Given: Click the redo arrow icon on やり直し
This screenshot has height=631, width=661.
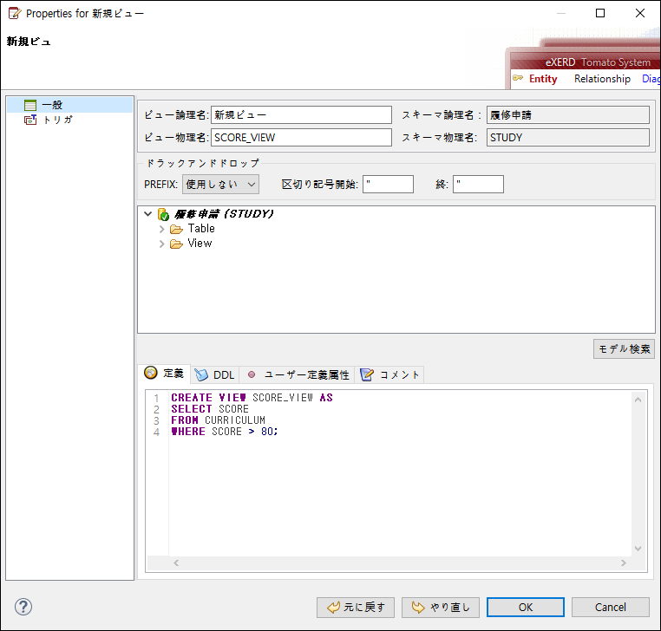Looking at the screenshot, I should point(418,608).
